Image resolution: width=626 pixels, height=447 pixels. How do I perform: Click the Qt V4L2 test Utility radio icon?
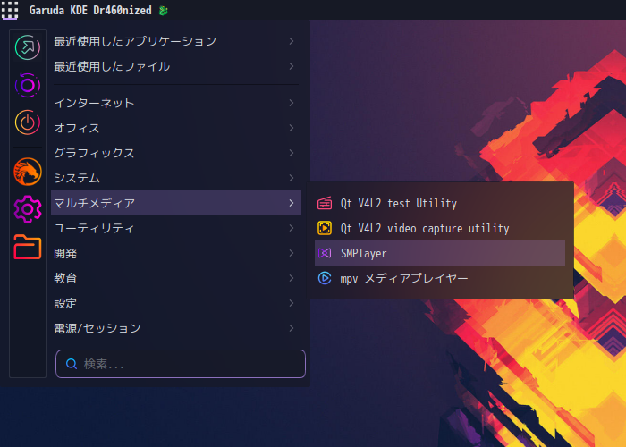325,203
